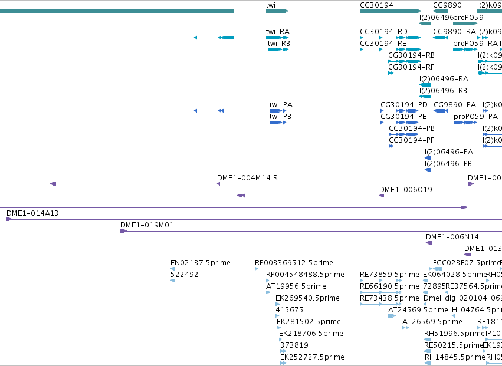Click EST RH14845.5prime
Image resolution: width=502 pixels, height=366 pixels.
(x=455, y=357)
